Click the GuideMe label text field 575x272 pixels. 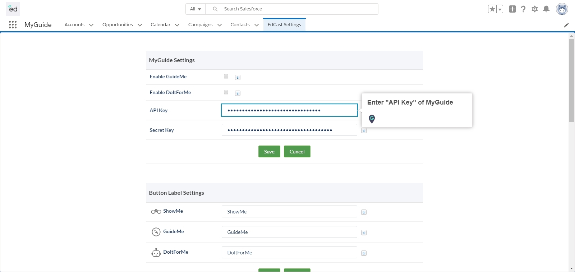(289, 232)
